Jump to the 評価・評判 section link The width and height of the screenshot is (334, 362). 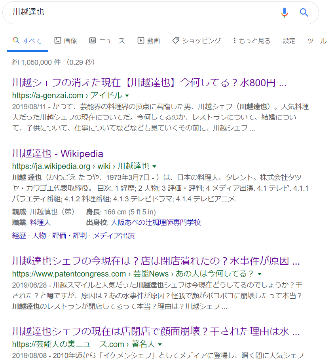coord(70,235)
